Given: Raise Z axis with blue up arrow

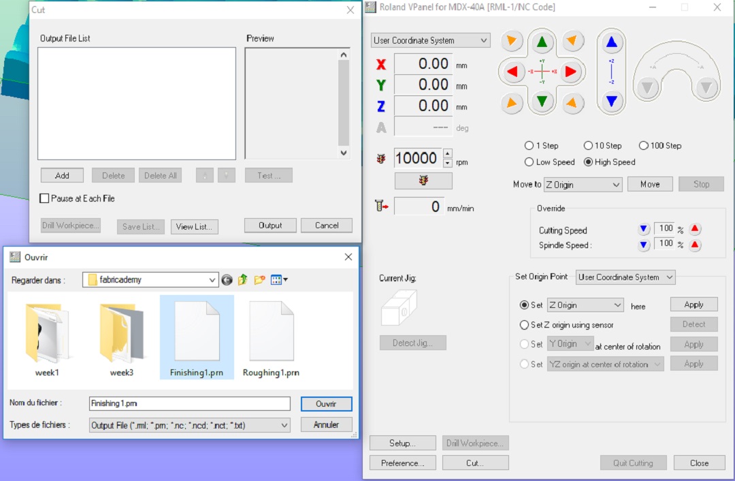Looking at the screenshot, I should point(611,42).
